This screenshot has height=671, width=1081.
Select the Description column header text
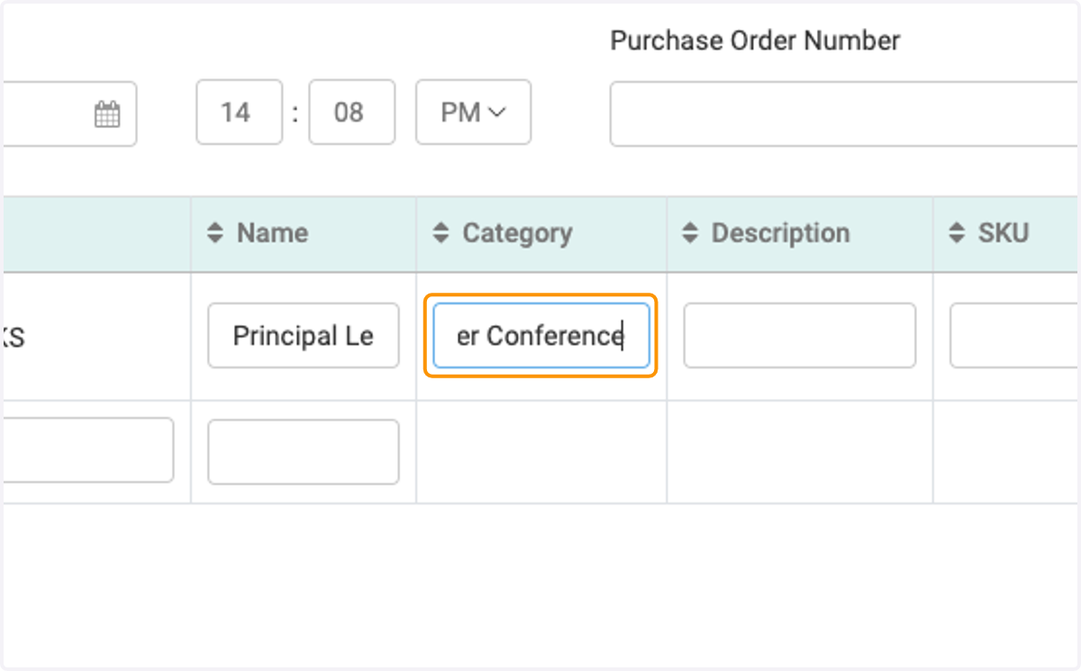pyautogui.click(x=780, y=233)
